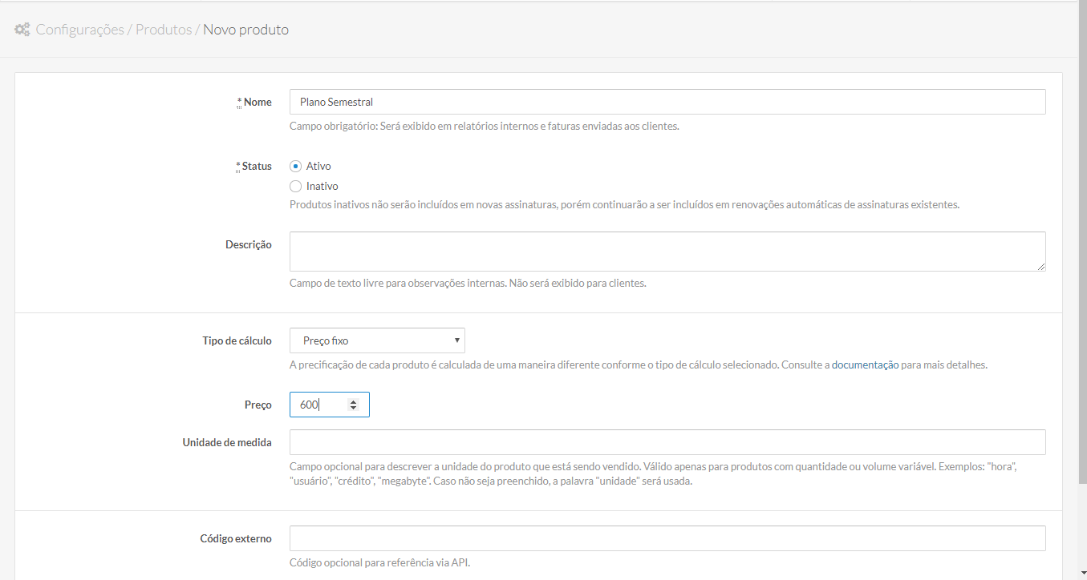Click the Status field label

click(x=257, y=166)
